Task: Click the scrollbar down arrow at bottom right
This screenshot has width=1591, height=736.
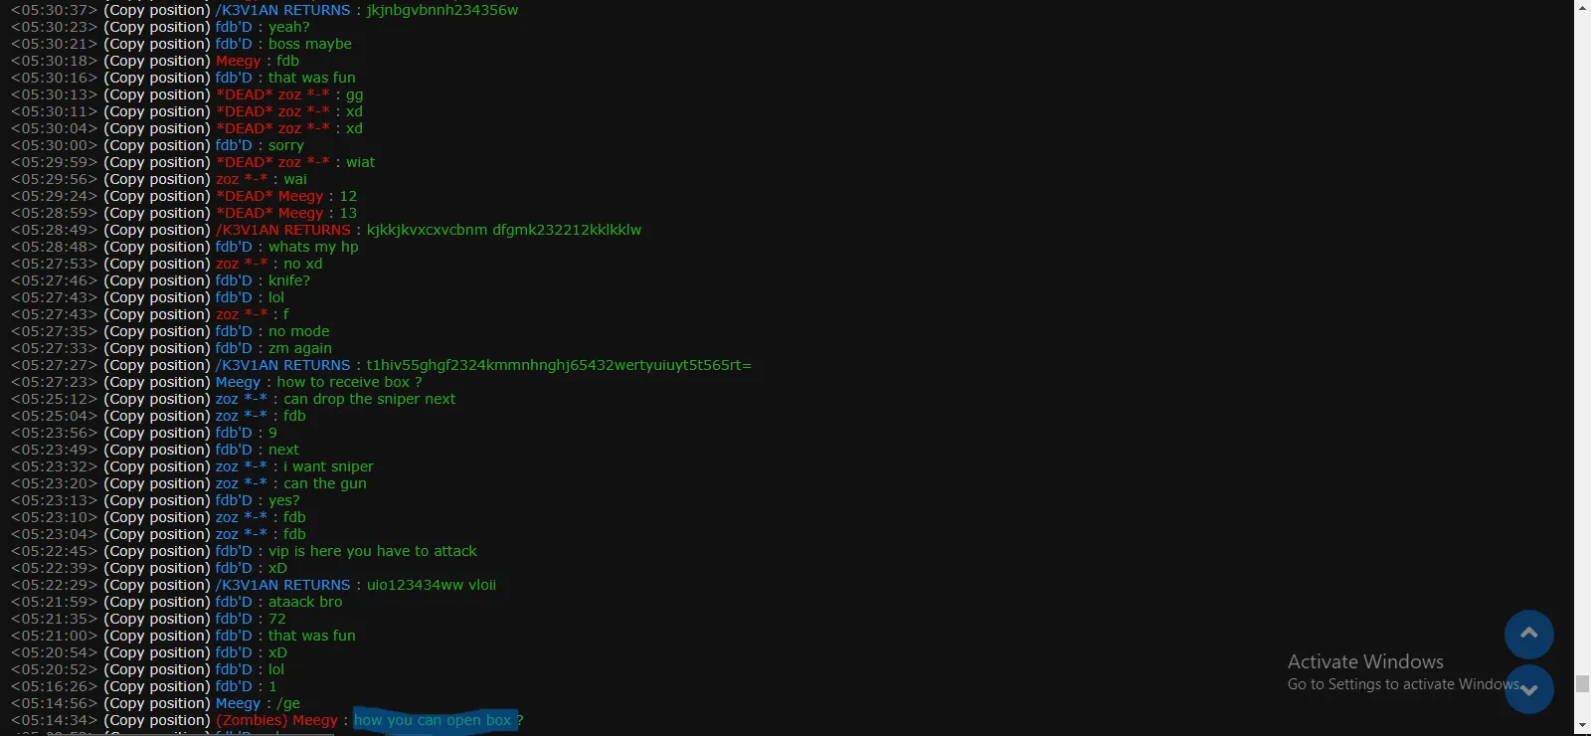Action: point(1582,727)
